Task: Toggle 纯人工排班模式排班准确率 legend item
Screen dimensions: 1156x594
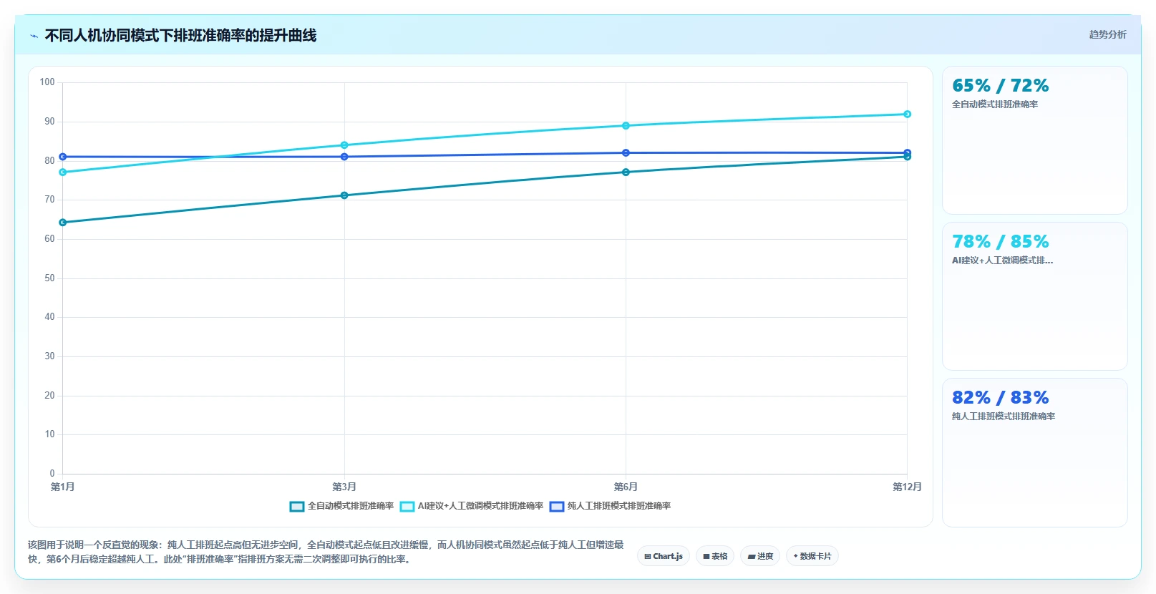Action: tap(610, 506)
